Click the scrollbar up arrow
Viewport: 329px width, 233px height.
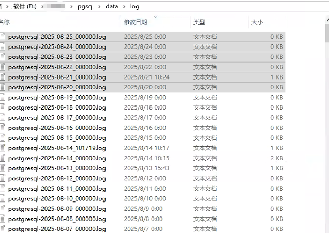(x=327, y=20)
